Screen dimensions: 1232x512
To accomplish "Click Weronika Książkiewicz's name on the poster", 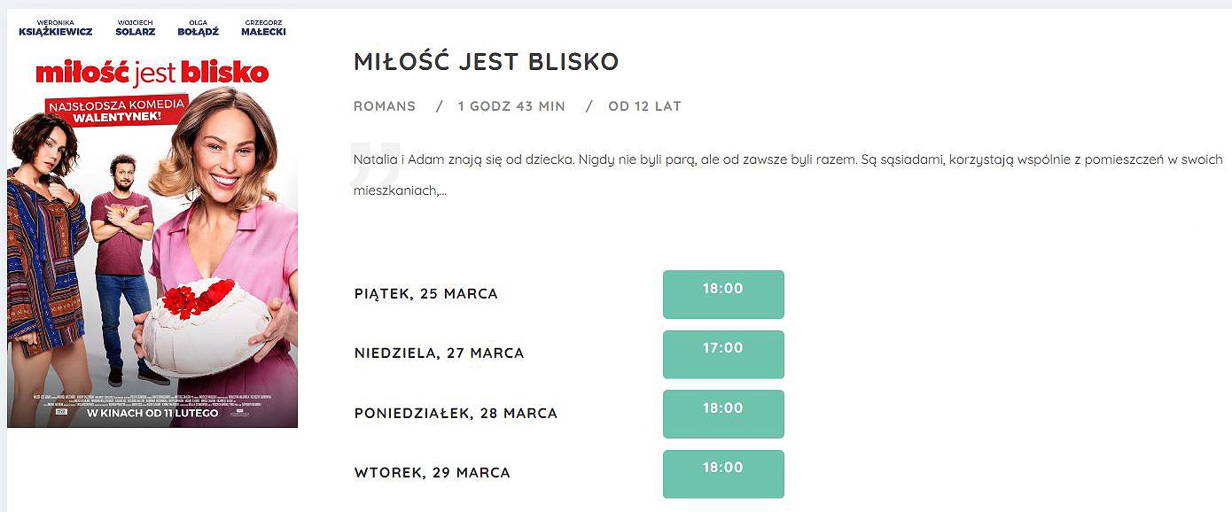I will pyautogui.click(x=55, y=27).
